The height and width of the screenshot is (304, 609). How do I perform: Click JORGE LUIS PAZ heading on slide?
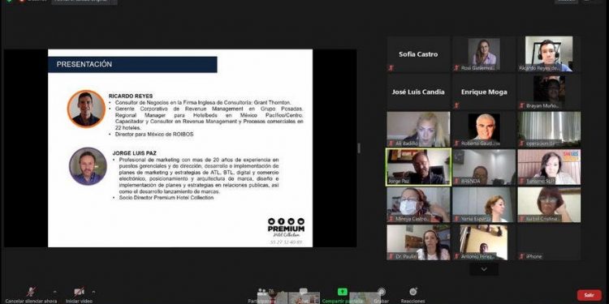click(x=134, y=153)
